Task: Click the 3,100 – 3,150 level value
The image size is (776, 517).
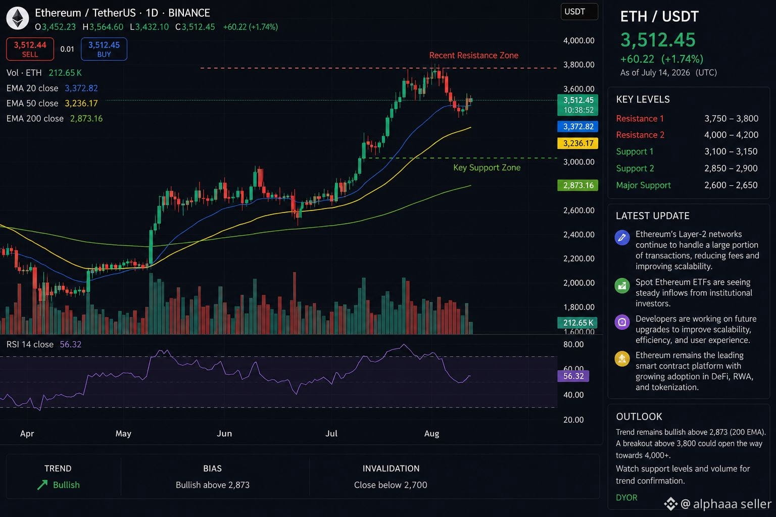Action: (731, 152)
